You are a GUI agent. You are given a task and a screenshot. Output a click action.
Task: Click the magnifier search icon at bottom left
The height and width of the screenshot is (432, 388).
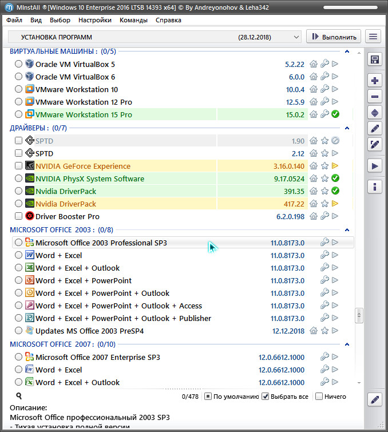[19, 396]
